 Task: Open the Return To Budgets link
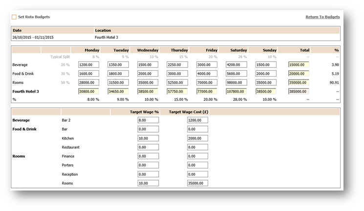tap(322, 17)
